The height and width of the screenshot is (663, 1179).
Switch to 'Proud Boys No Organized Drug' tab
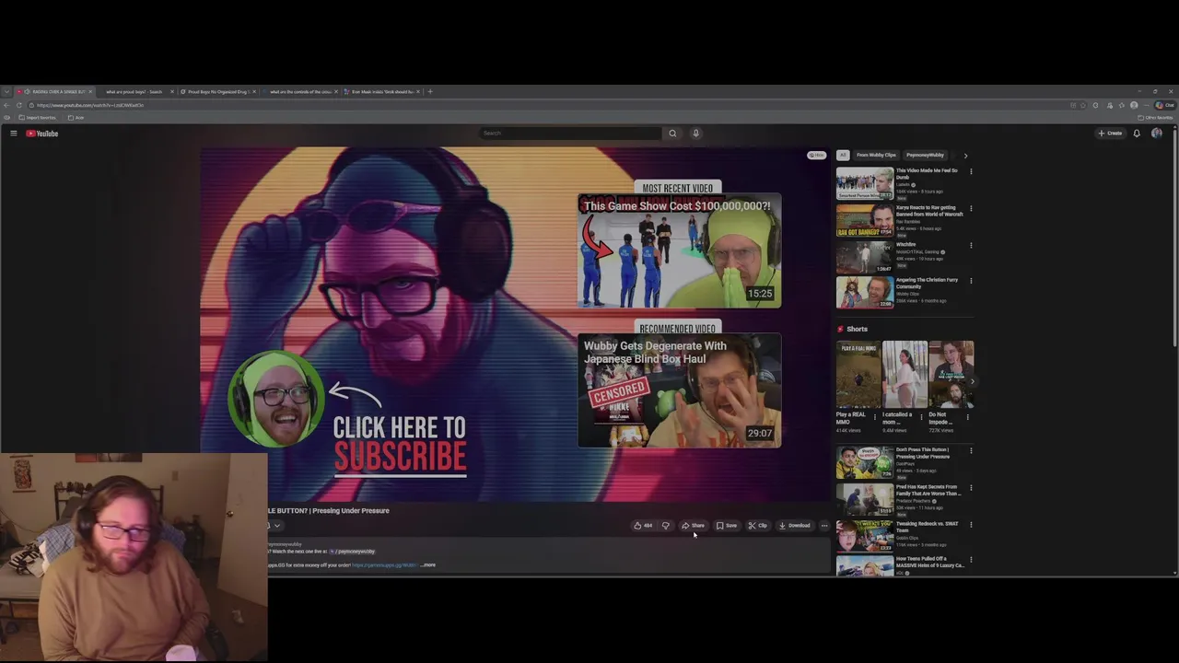point(218,92)
